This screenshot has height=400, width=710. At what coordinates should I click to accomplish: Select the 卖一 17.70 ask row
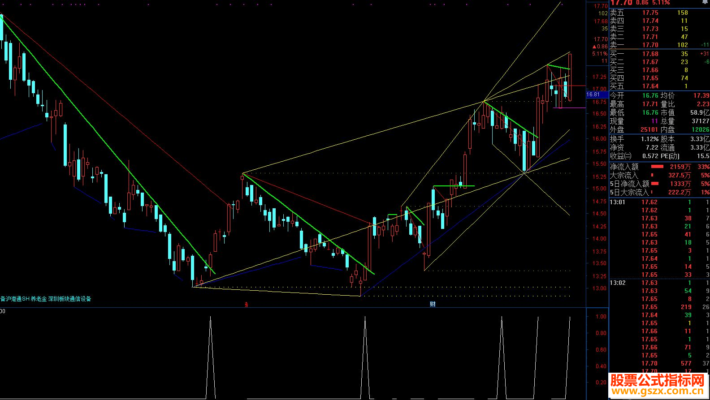659,45
